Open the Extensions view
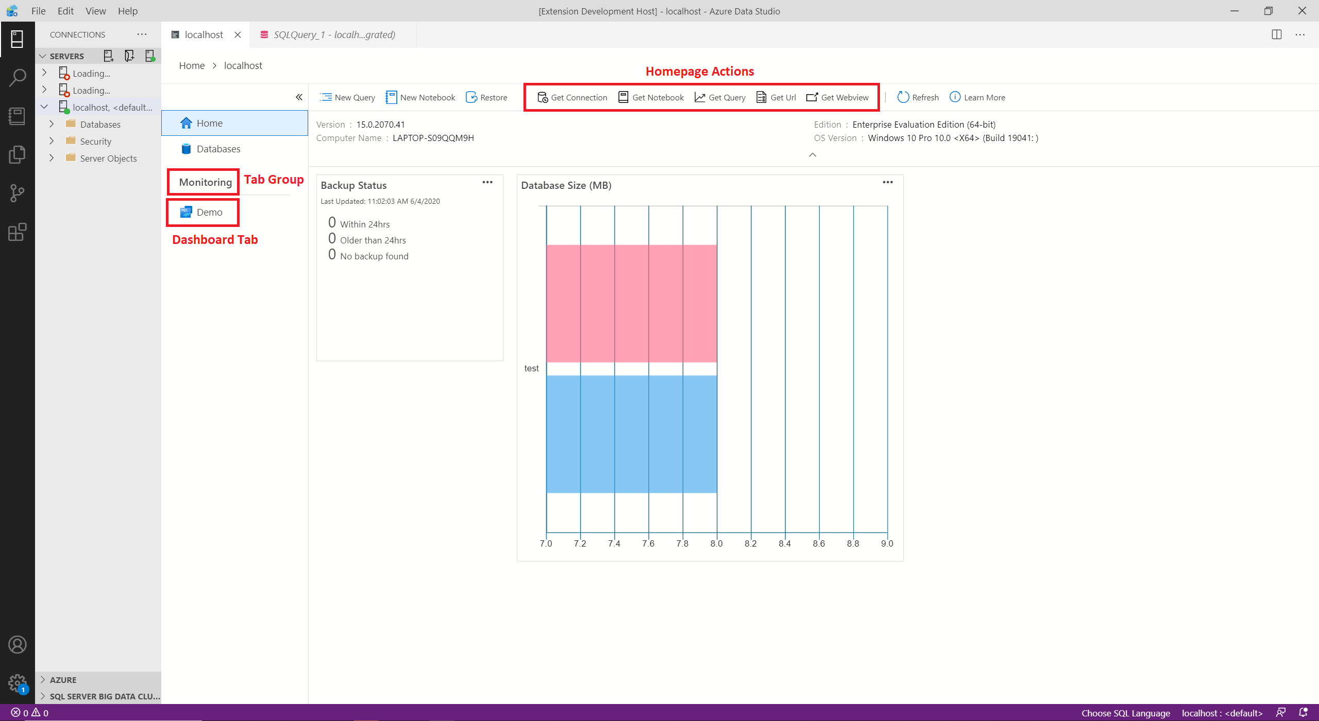This screenshot has width=1319, height=721. [x=17, y=232]
